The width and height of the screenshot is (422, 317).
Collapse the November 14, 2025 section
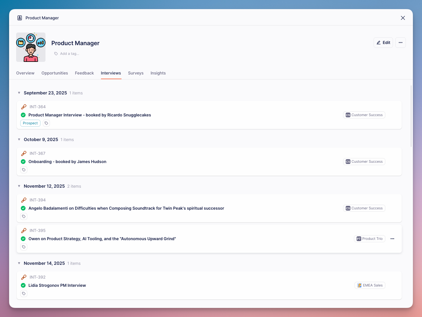[x=19, y=263]
